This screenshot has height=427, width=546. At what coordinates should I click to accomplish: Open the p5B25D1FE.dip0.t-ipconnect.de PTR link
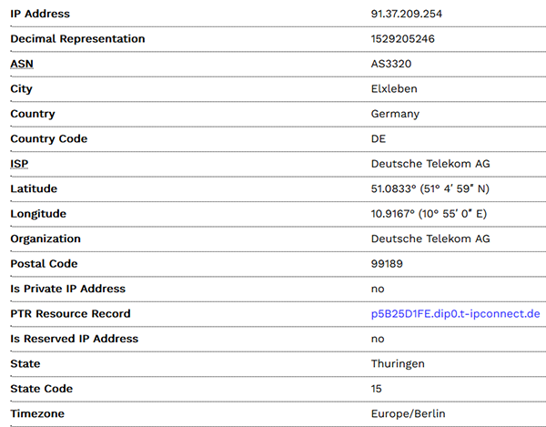click(456, 314)
